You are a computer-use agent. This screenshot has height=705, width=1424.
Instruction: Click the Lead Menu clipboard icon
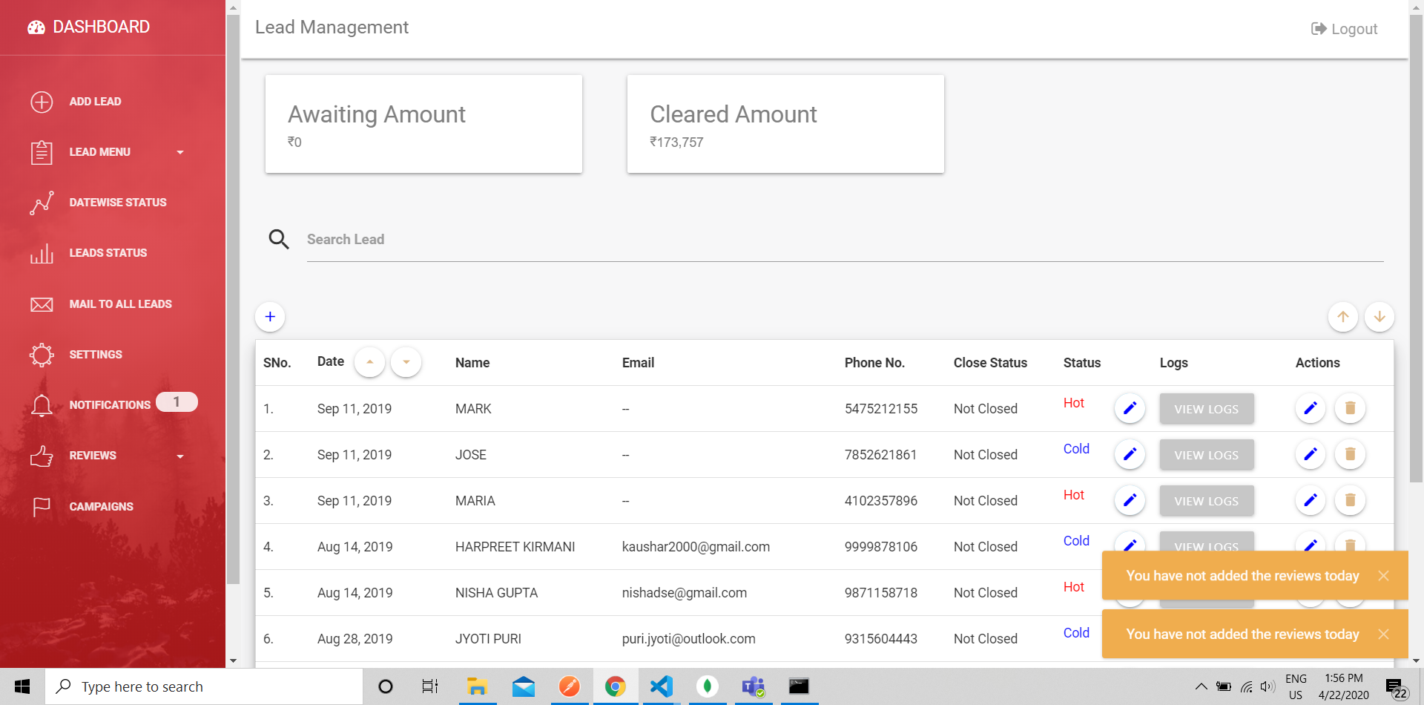(42, 152)
